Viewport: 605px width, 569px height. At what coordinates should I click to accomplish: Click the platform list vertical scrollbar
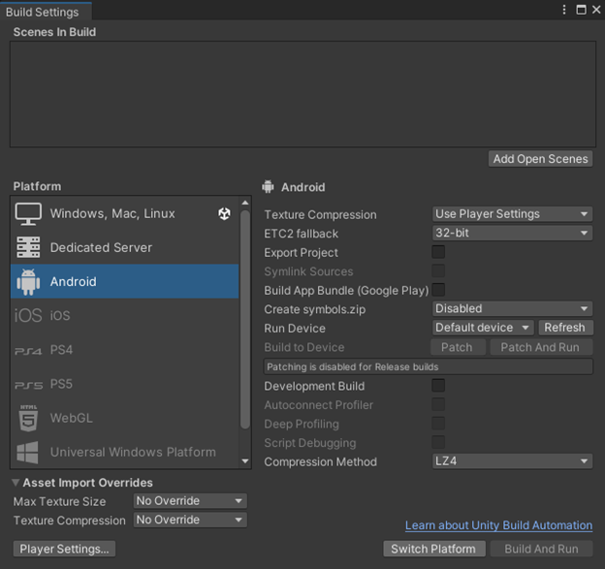click(245, 320)
